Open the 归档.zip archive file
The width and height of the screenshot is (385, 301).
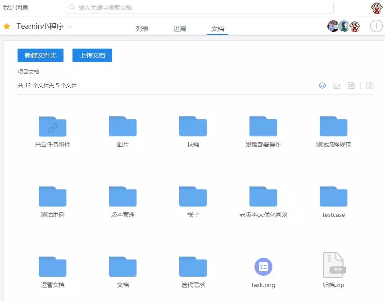point(334,265)
